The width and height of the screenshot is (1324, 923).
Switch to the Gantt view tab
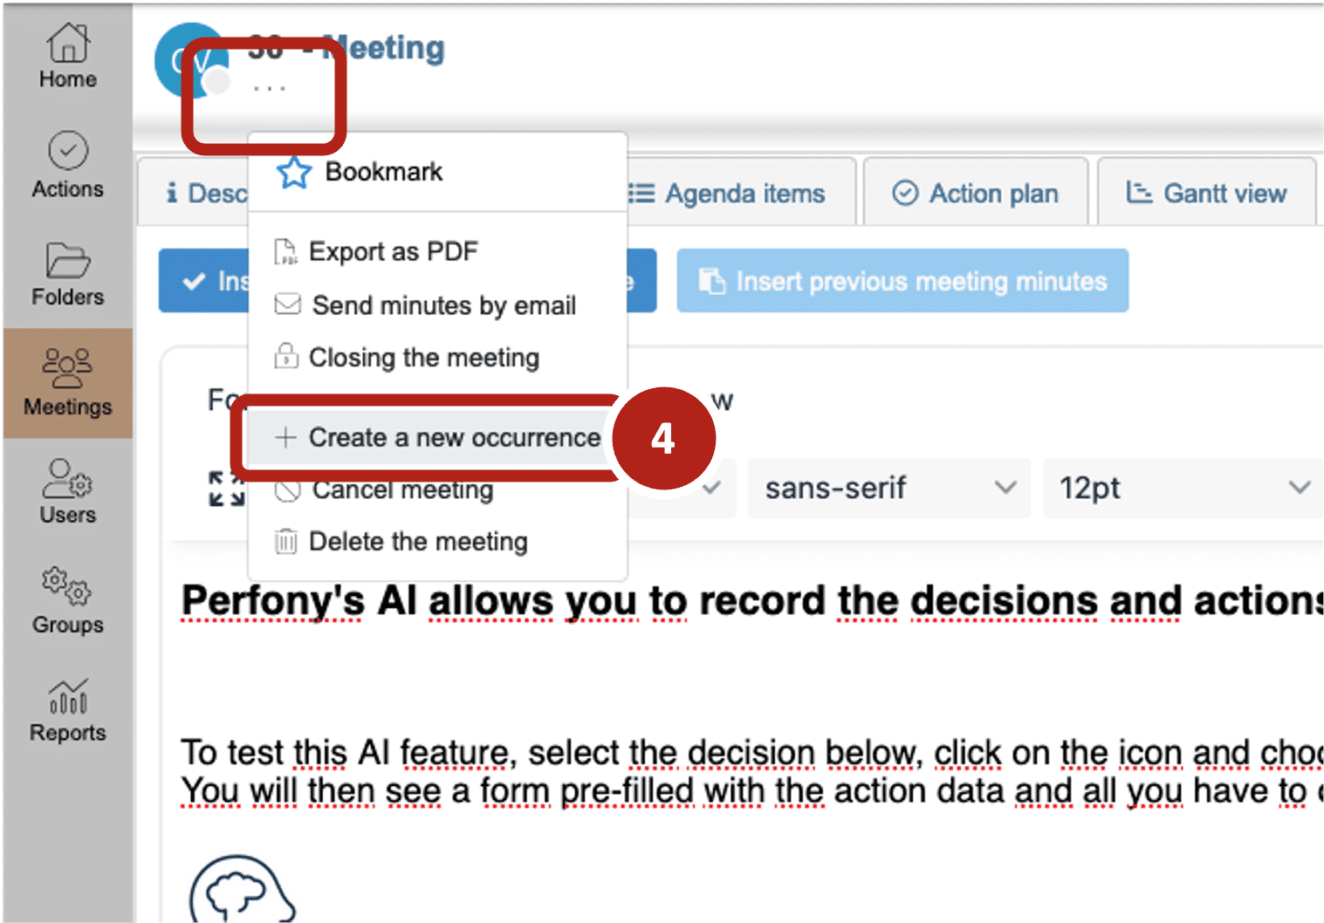[1207, 193]
